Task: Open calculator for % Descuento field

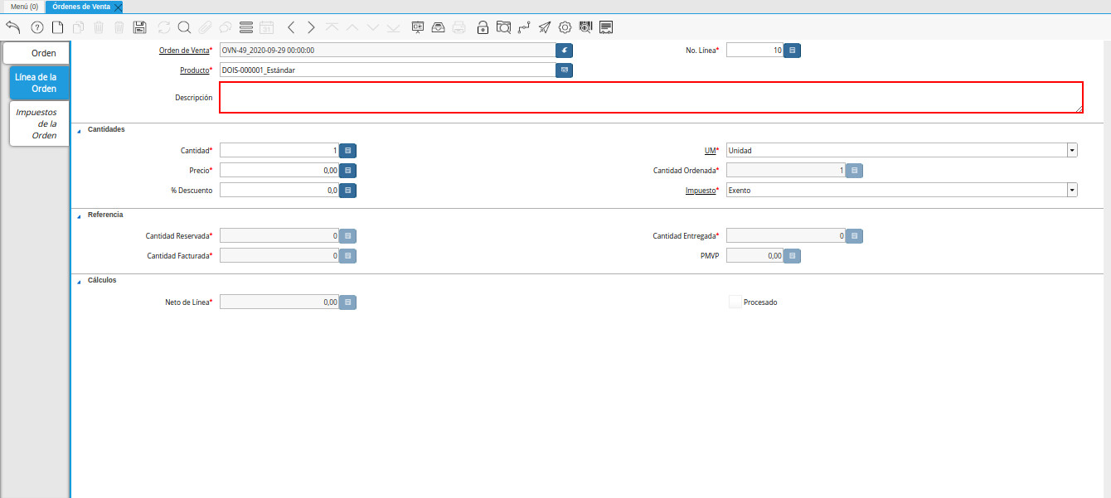Action: click(x=348, y=190)
